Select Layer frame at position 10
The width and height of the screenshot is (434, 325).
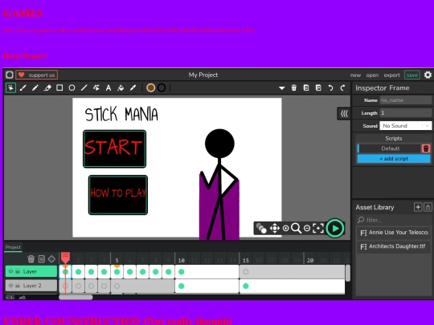(182, 272)
